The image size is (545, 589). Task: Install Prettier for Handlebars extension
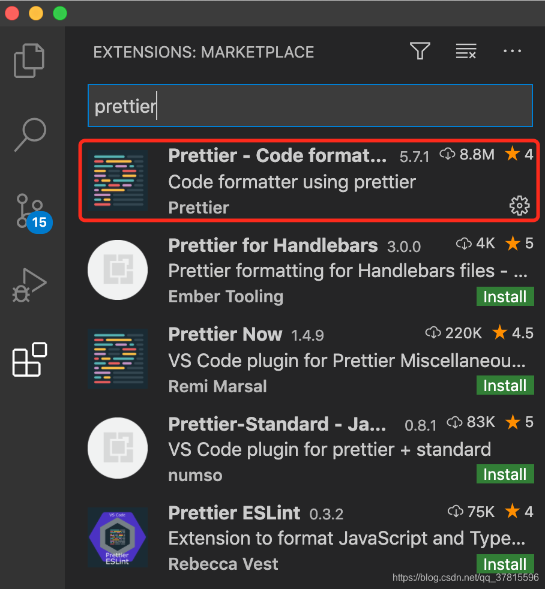505,297
